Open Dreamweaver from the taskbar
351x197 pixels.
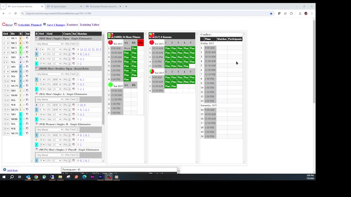coord(92,177)
